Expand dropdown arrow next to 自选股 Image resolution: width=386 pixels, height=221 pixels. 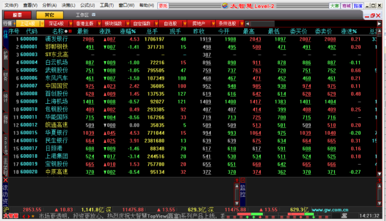(185, 24)
